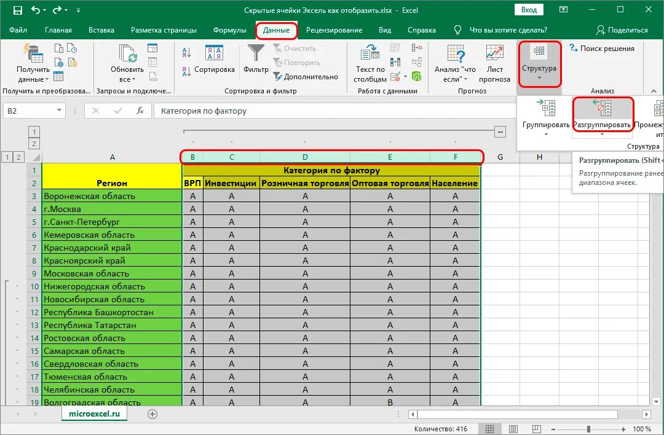
Task: Undo the last action
Action: tap(36, 10)
